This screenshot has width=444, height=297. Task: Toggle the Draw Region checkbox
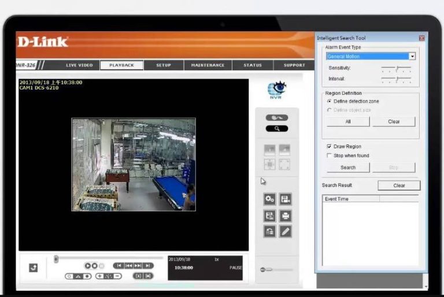click(330, 147)
